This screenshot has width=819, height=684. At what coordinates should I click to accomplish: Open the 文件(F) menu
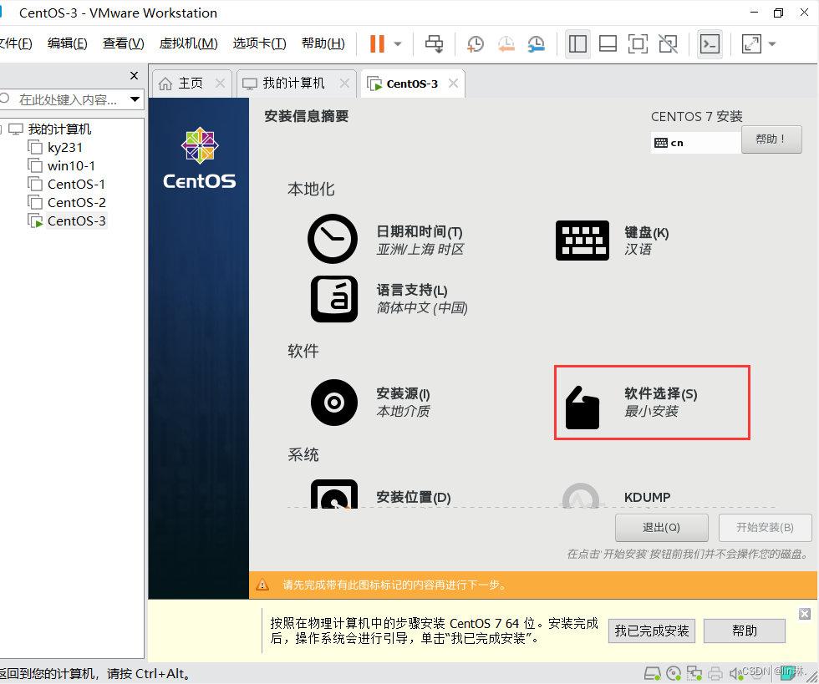[16, 43]
